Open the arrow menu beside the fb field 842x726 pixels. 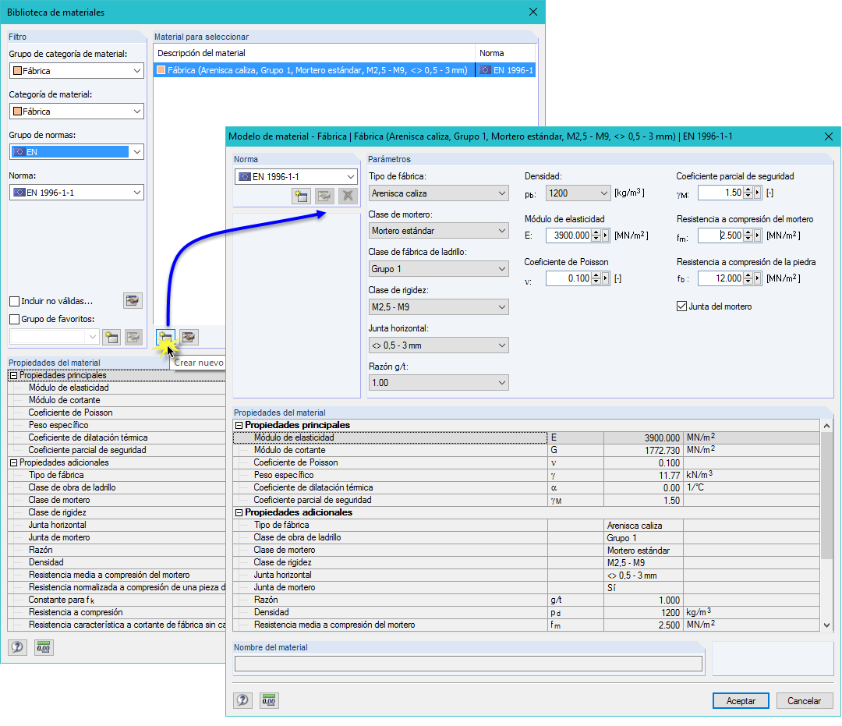tap(758, 278)
